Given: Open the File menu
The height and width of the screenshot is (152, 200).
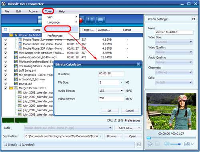Looking at the screenshot, I should pos(7,11).
